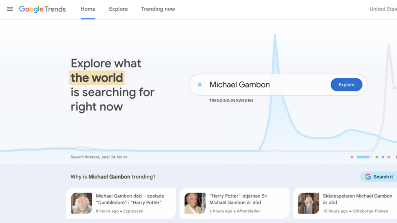This screenshot has width=397, height=223.
Task: Select the purple carousel dot
Action: click(383, 157)
